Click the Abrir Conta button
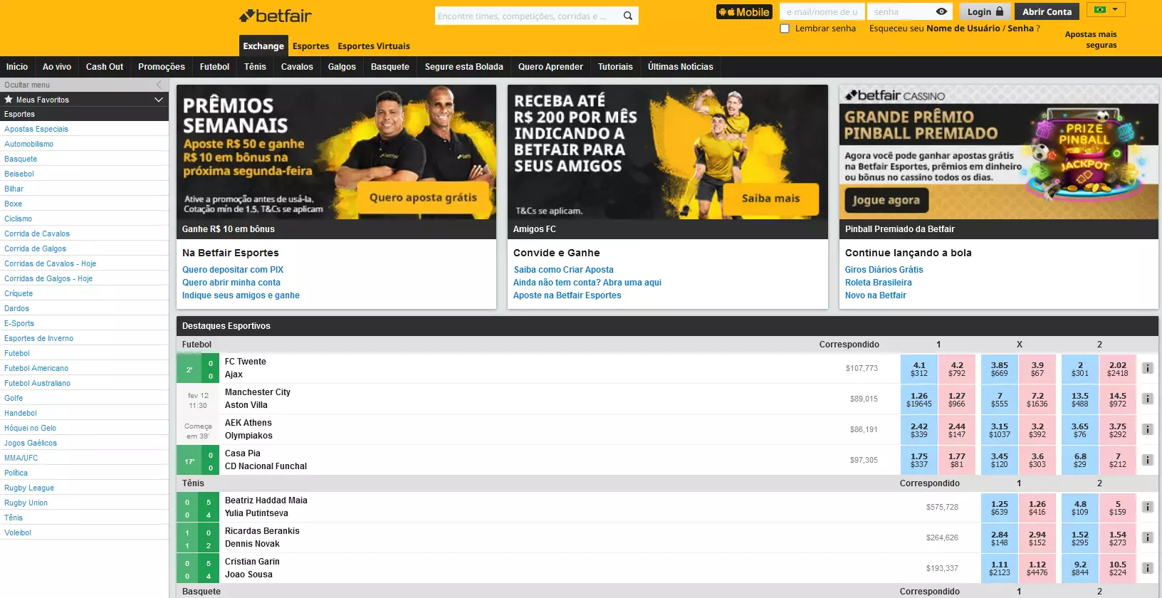The width and height of the screenshot is (1162, 598). (x=1047, y=12)
